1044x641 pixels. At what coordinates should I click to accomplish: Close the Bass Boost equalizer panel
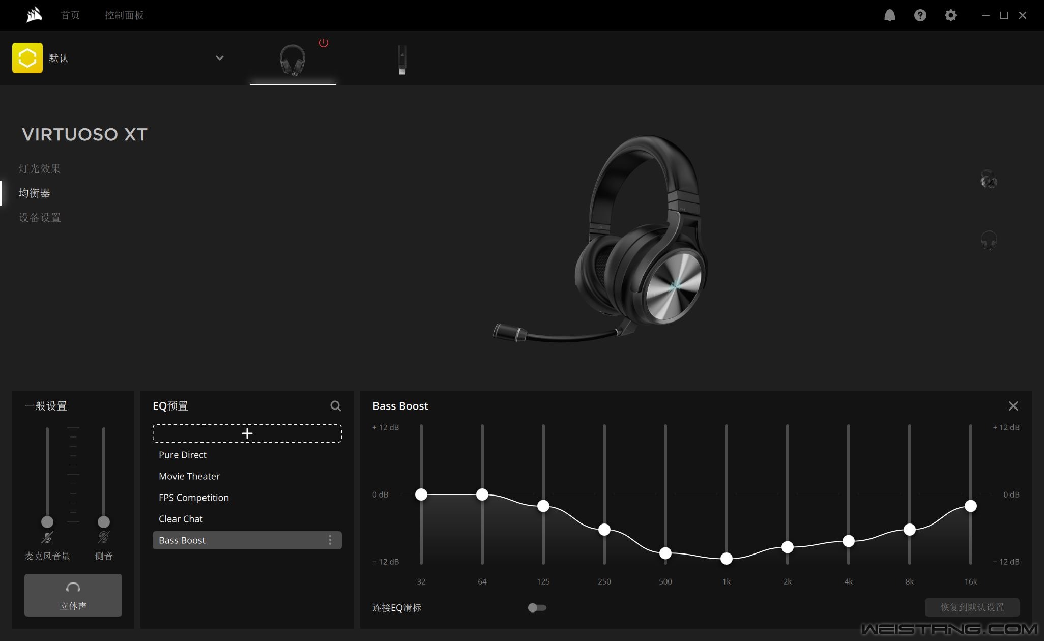tap(1013, 406)
